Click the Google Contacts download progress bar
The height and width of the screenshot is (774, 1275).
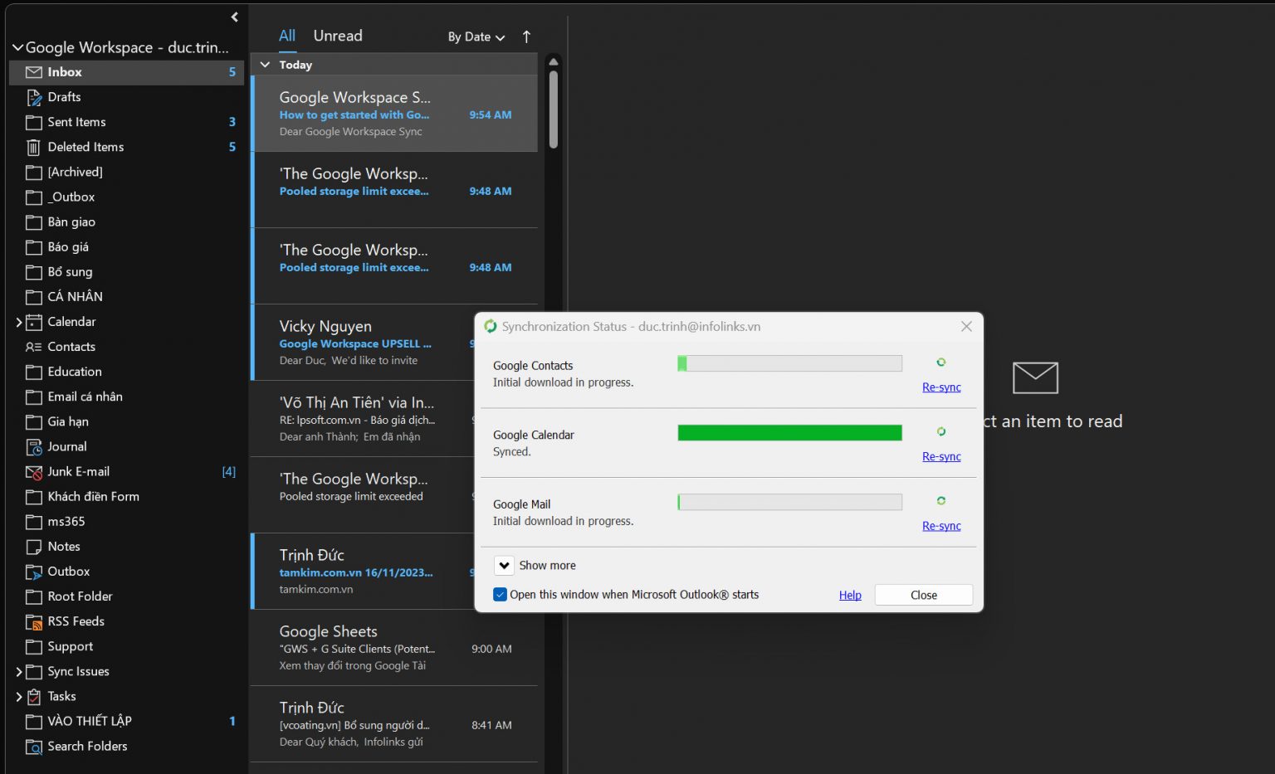[x=789, y=363]
